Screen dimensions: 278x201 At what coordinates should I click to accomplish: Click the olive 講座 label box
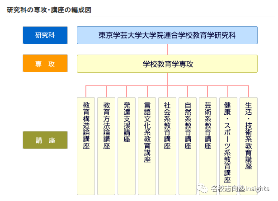(x=45, y=140)
